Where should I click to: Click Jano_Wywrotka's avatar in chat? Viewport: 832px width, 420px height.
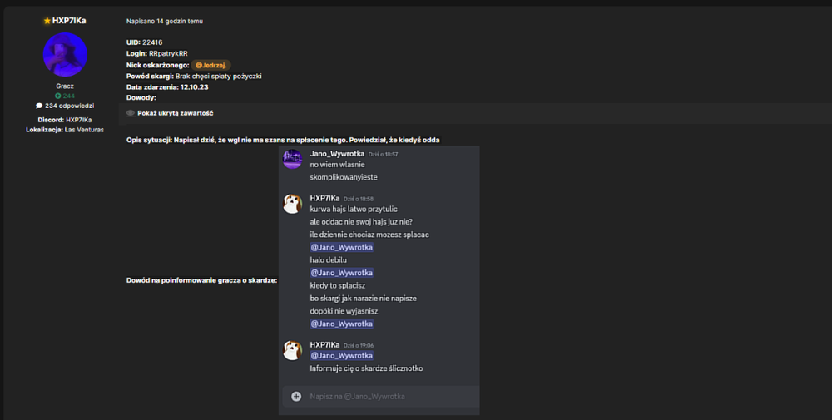point(292,159)
